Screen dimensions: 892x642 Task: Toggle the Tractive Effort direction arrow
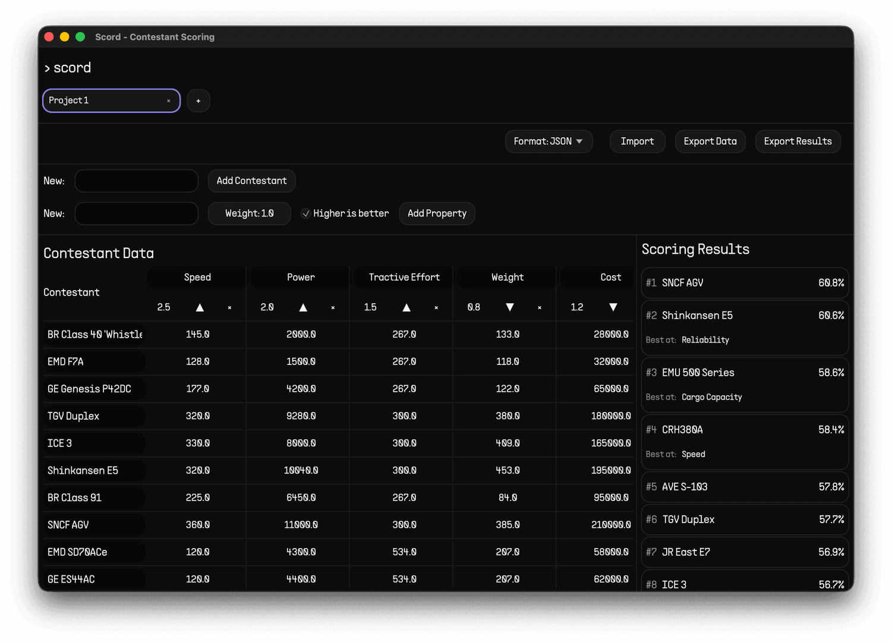[406, 307]
